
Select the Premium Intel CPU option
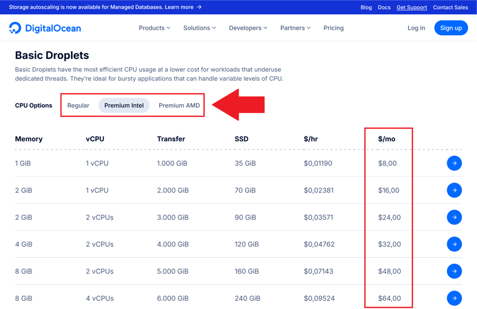pos(124,105)
